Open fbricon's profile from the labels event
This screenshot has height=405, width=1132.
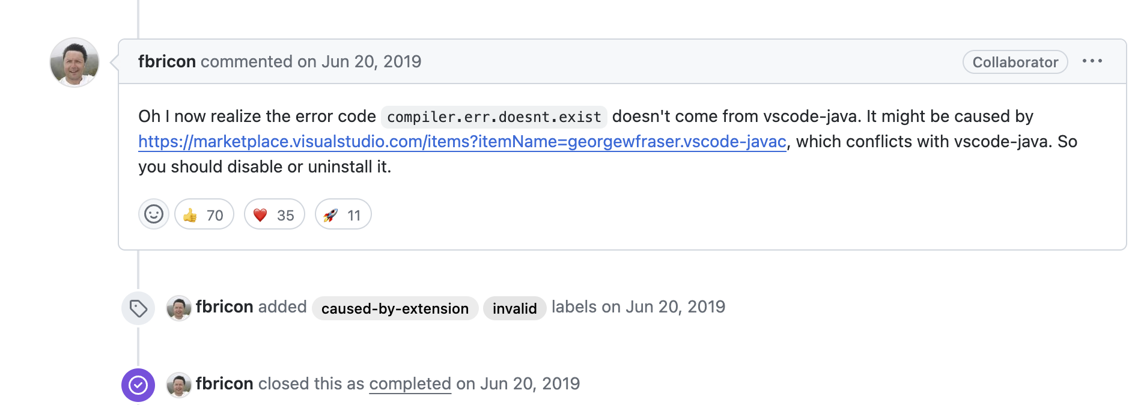coord(224,307)
